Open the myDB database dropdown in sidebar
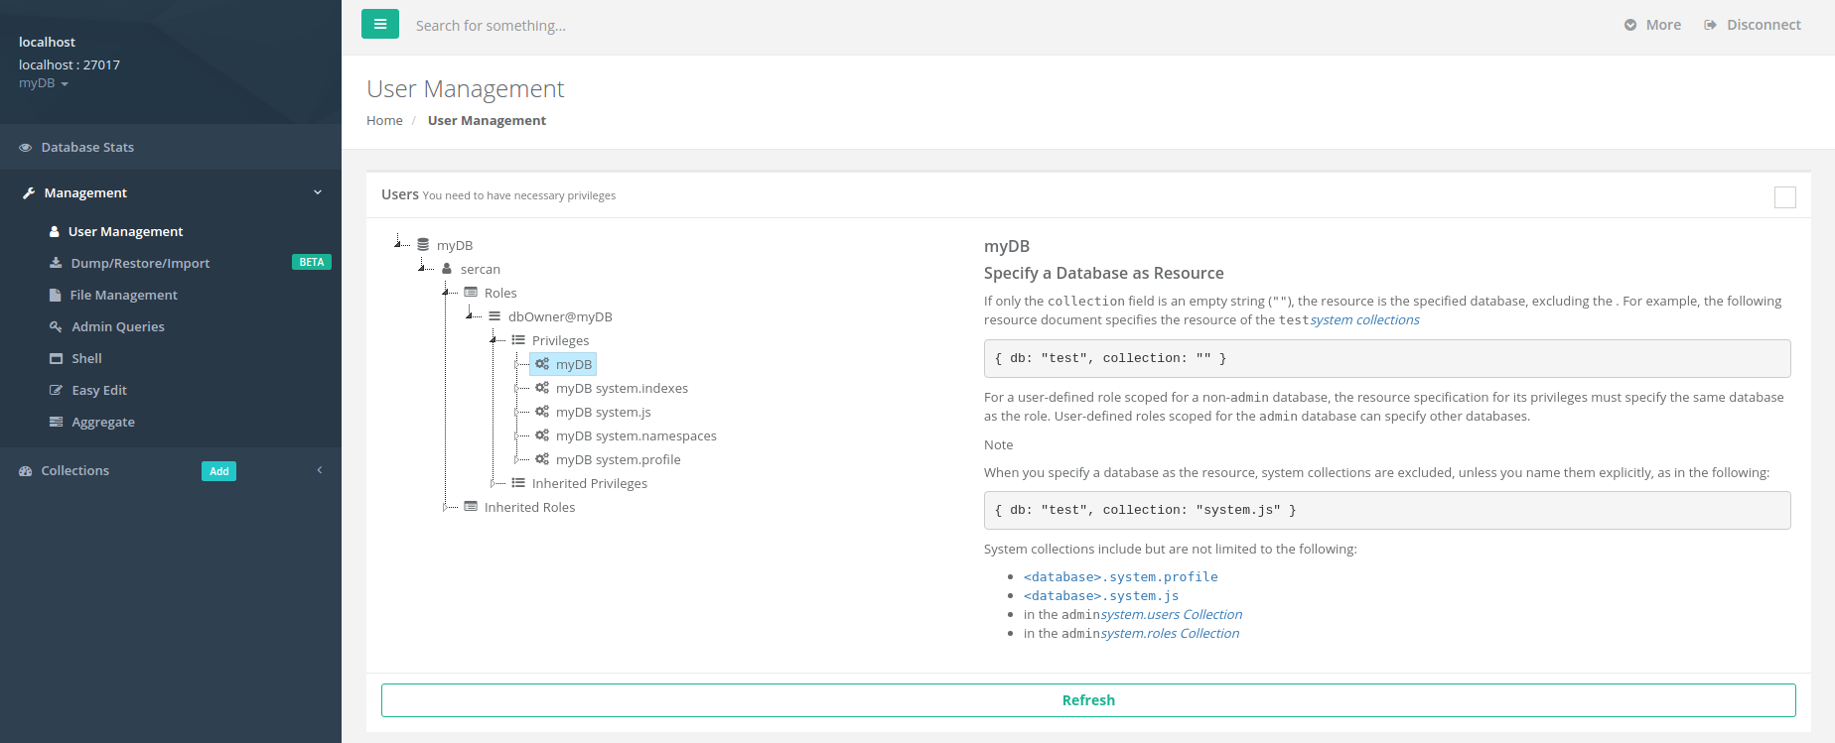 click(44, 83)
